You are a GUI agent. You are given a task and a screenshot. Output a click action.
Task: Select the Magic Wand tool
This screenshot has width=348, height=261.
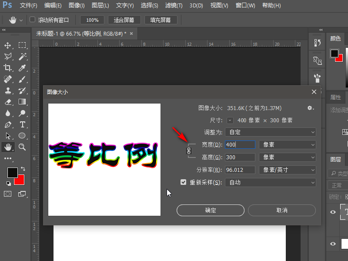click(22, 57)
